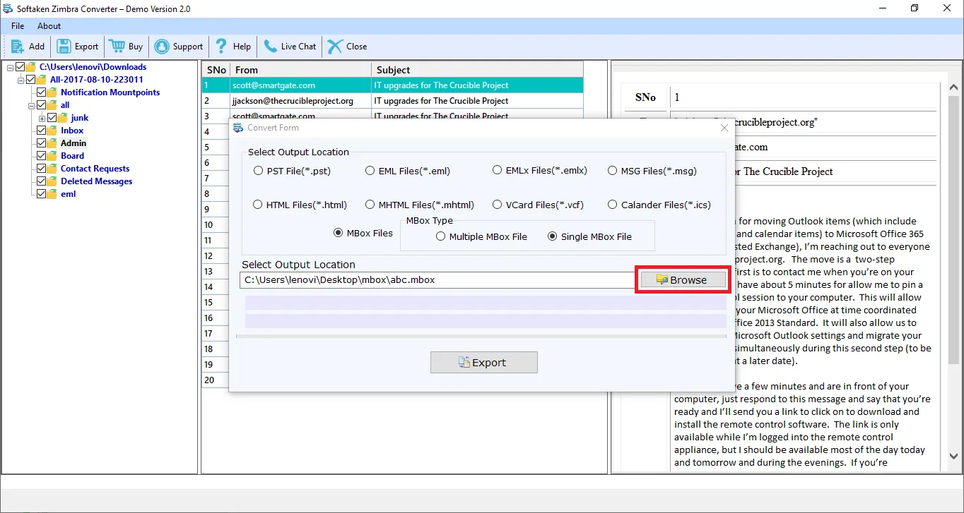Click the Subject column header

pos(478,70)
